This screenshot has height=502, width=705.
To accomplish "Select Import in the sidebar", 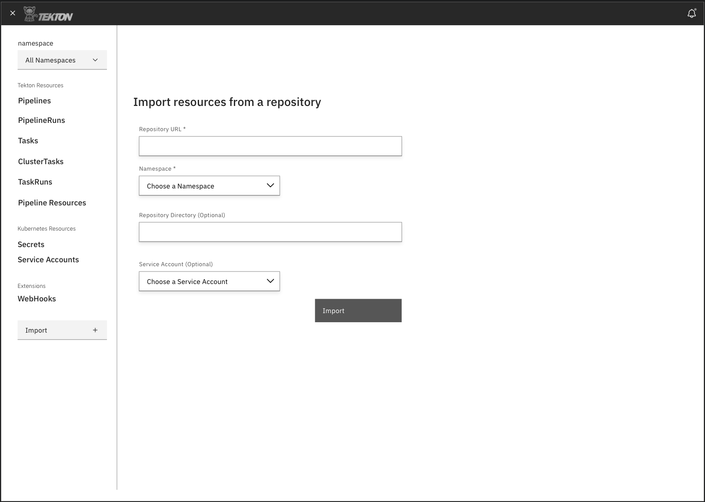I will [x=36, y=330].
